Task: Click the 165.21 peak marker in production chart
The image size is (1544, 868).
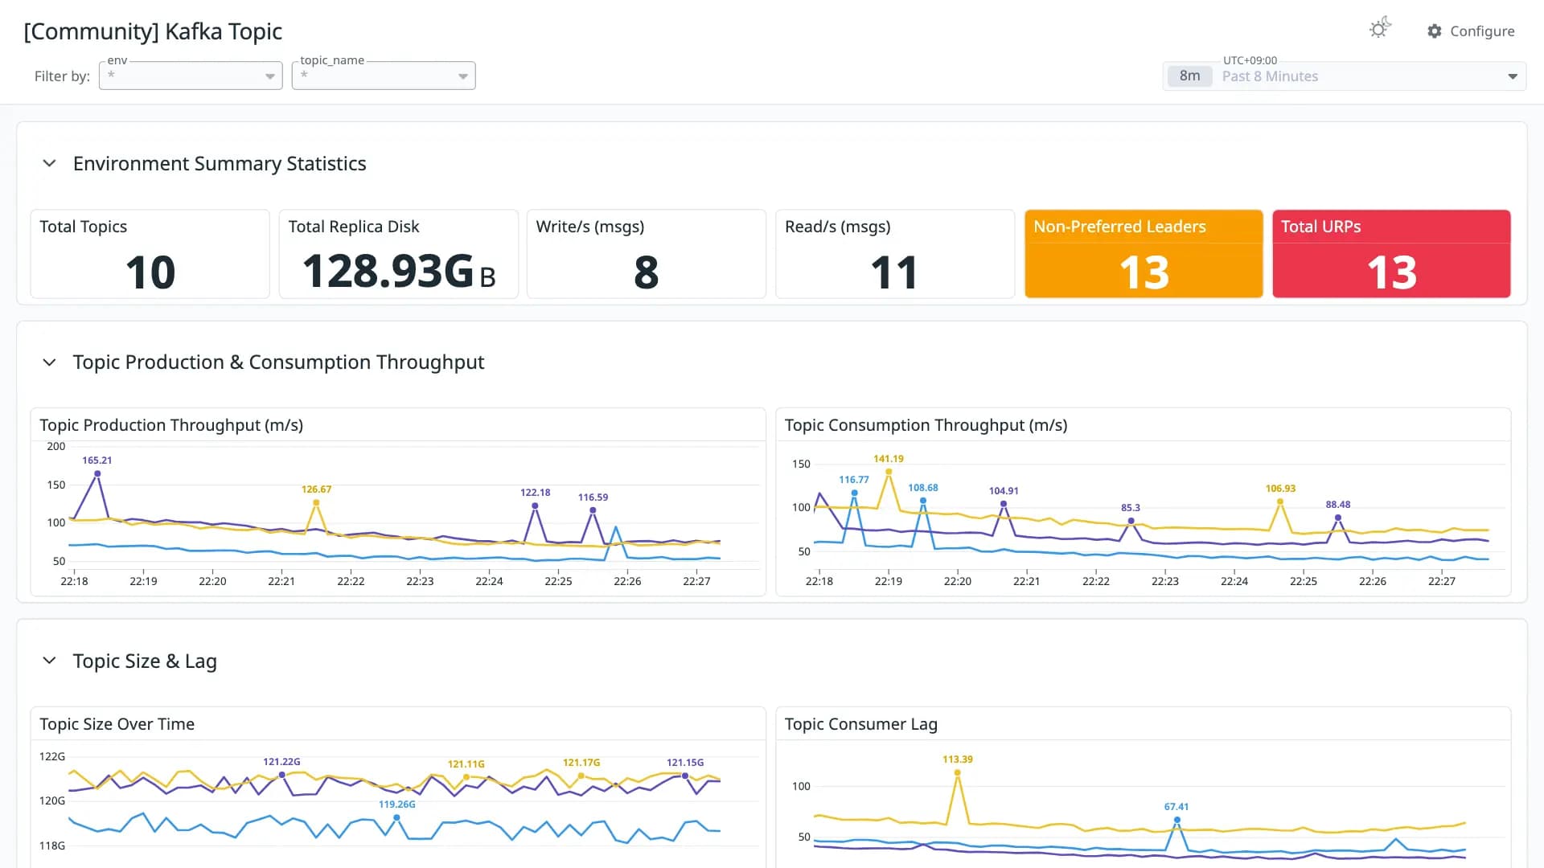Action: coord(97,473)
